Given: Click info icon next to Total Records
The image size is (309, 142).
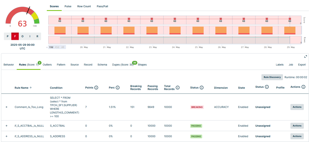Looking at the screenshot, I should coord(177,88).
